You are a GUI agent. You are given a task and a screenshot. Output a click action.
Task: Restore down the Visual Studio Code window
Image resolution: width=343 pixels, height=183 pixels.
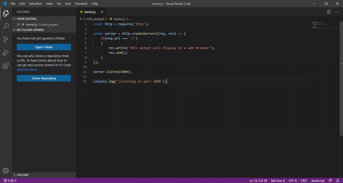click(x=326, y=3)
